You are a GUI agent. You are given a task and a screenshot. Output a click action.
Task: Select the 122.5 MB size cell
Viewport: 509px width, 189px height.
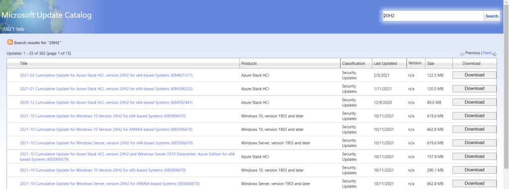(435, 75)
